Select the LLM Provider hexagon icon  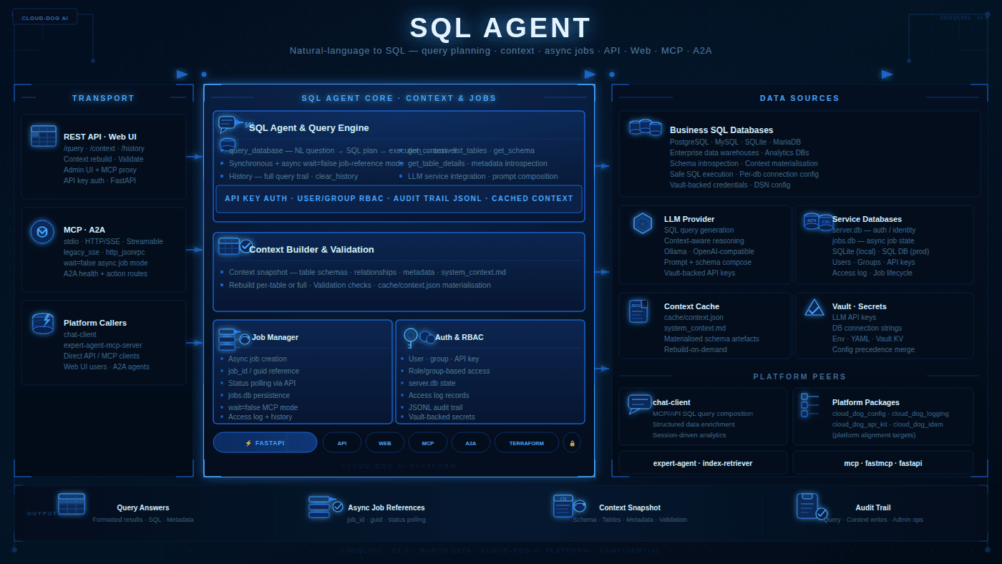(x=642, y=223)
